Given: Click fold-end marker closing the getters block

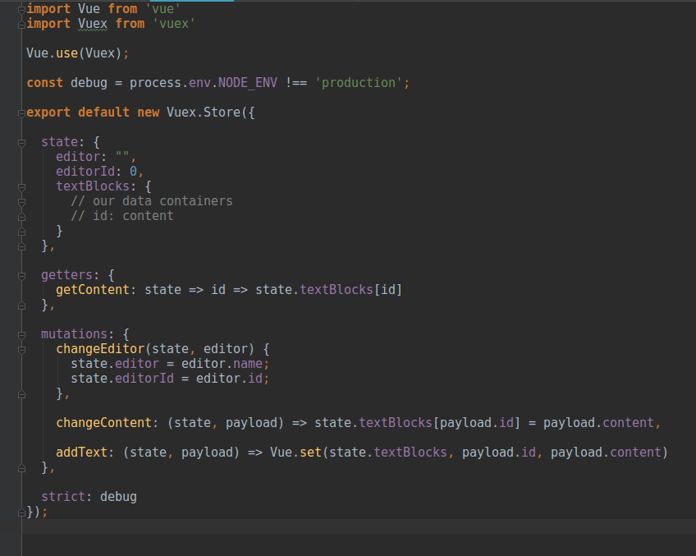Looking at the screenshot, I should tap(21, 306).
